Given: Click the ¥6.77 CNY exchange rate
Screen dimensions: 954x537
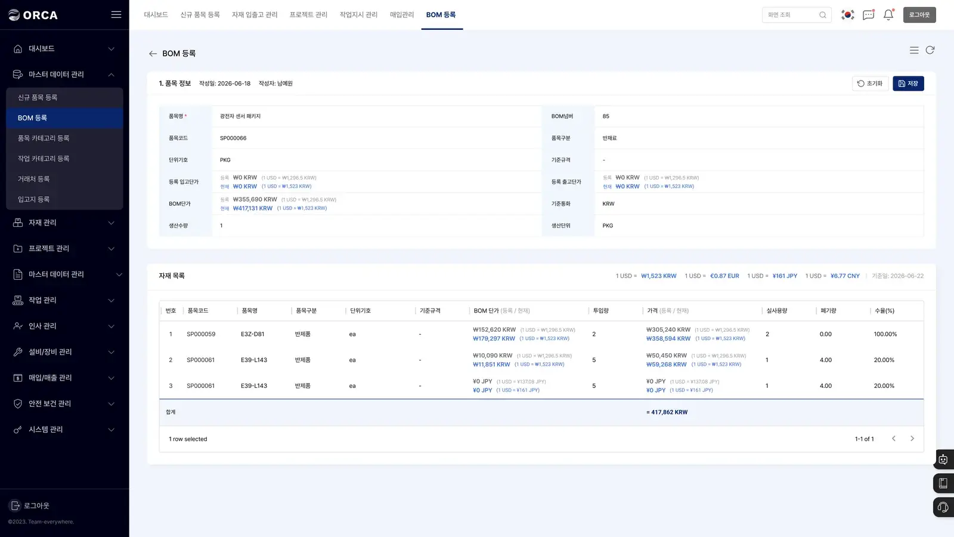Looking at the screenshot, I should [x=845, y=276].
